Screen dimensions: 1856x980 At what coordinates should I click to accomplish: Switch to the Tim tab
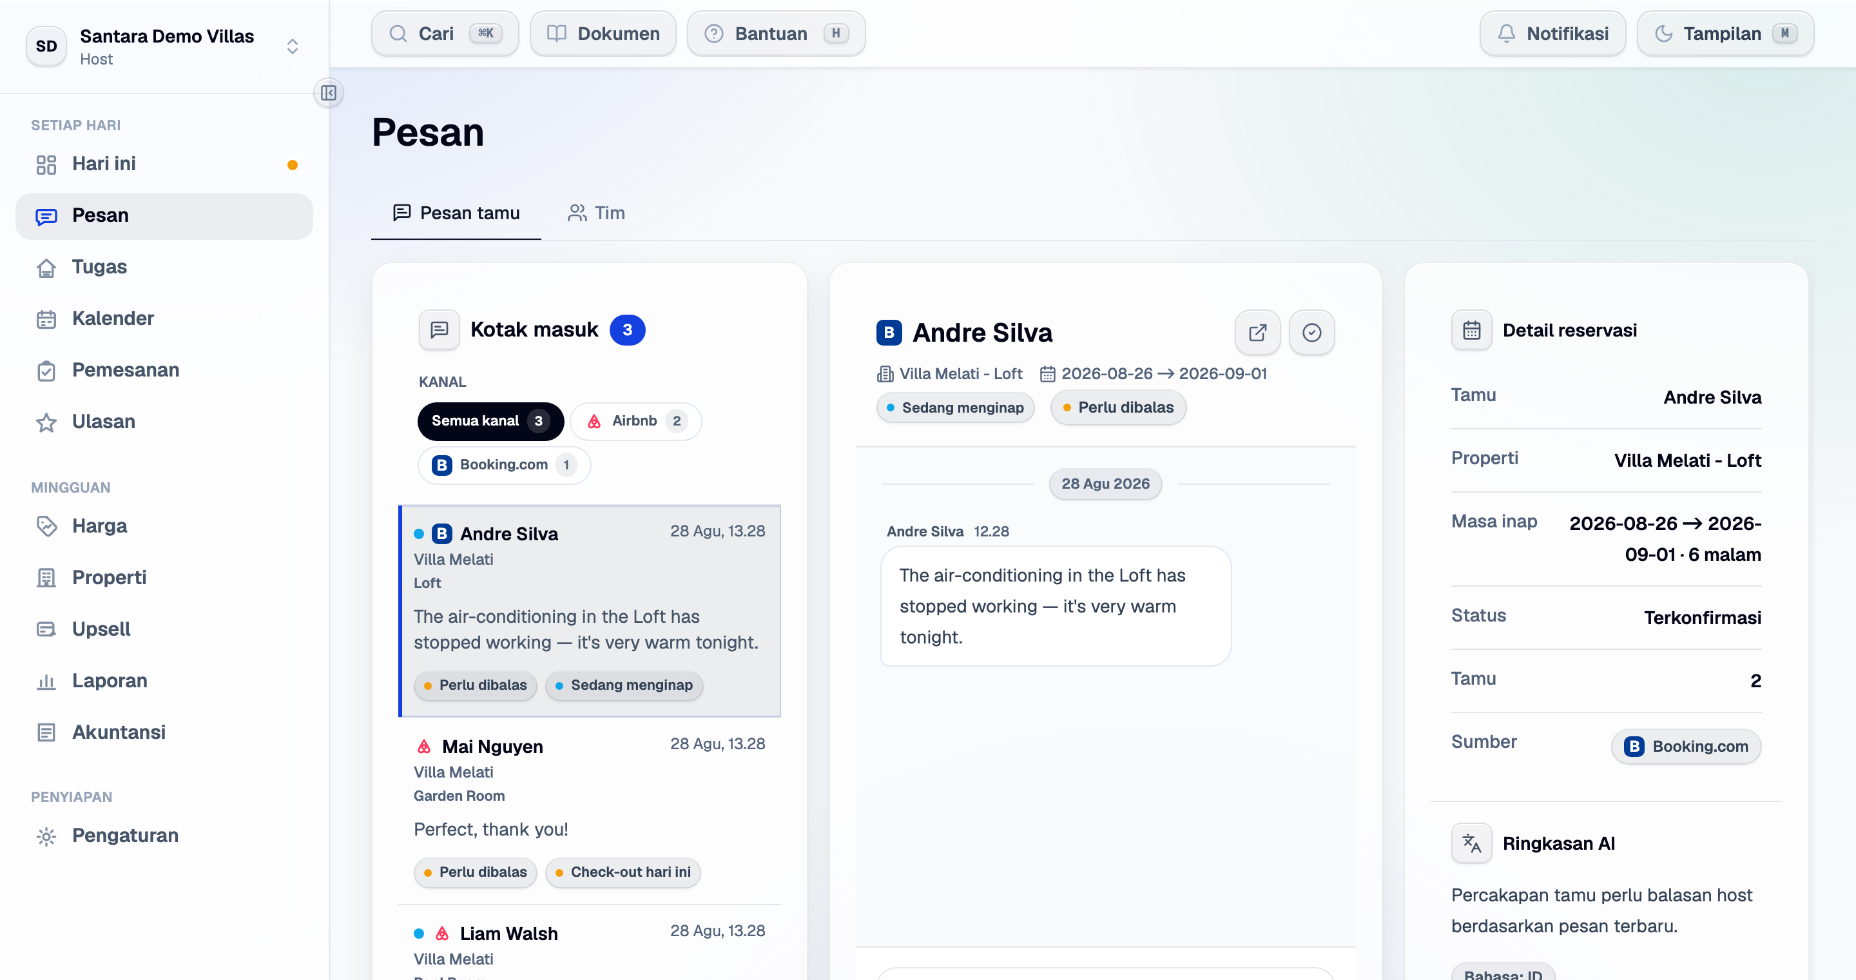pyautogui.click(x=596, y=213)
